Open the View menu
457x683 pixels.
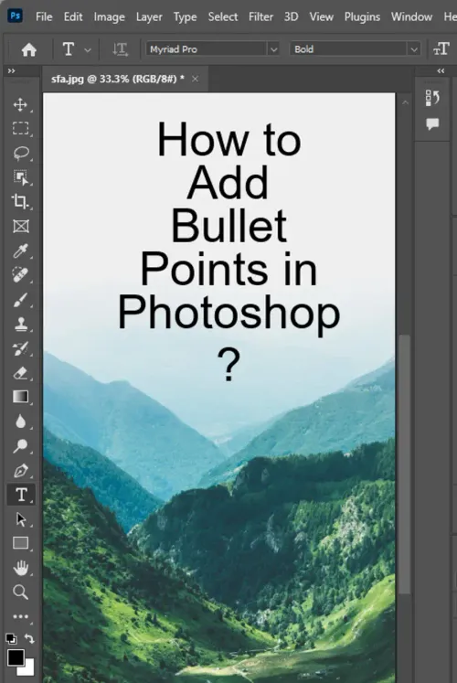321,17
